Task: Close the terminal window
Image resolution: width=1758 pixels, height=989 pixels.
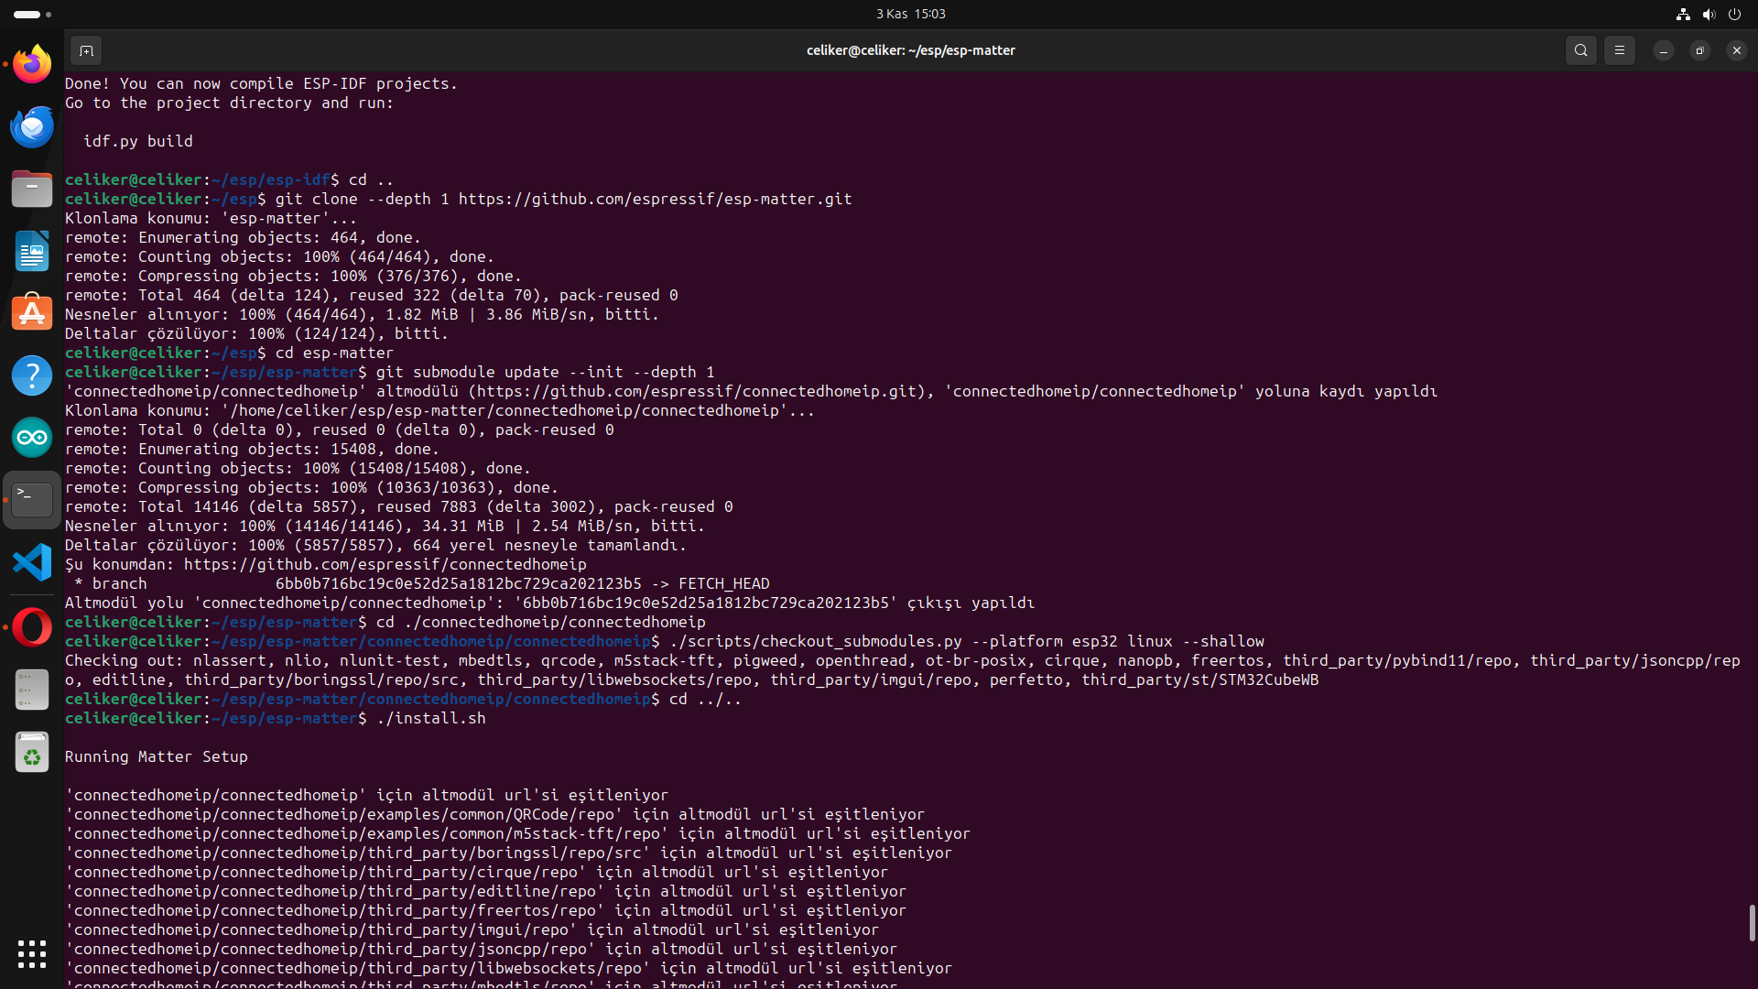Action: coord(1737,50)
